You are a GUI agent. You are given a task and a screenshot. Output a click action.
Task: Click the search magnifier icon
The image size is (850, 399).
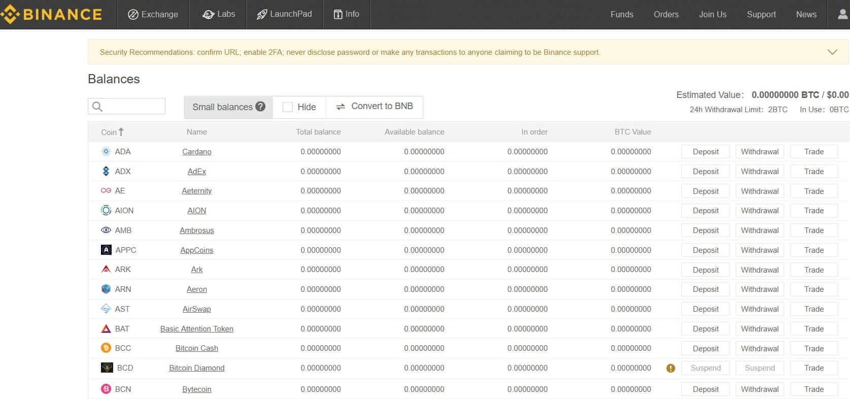click(97, 107)
